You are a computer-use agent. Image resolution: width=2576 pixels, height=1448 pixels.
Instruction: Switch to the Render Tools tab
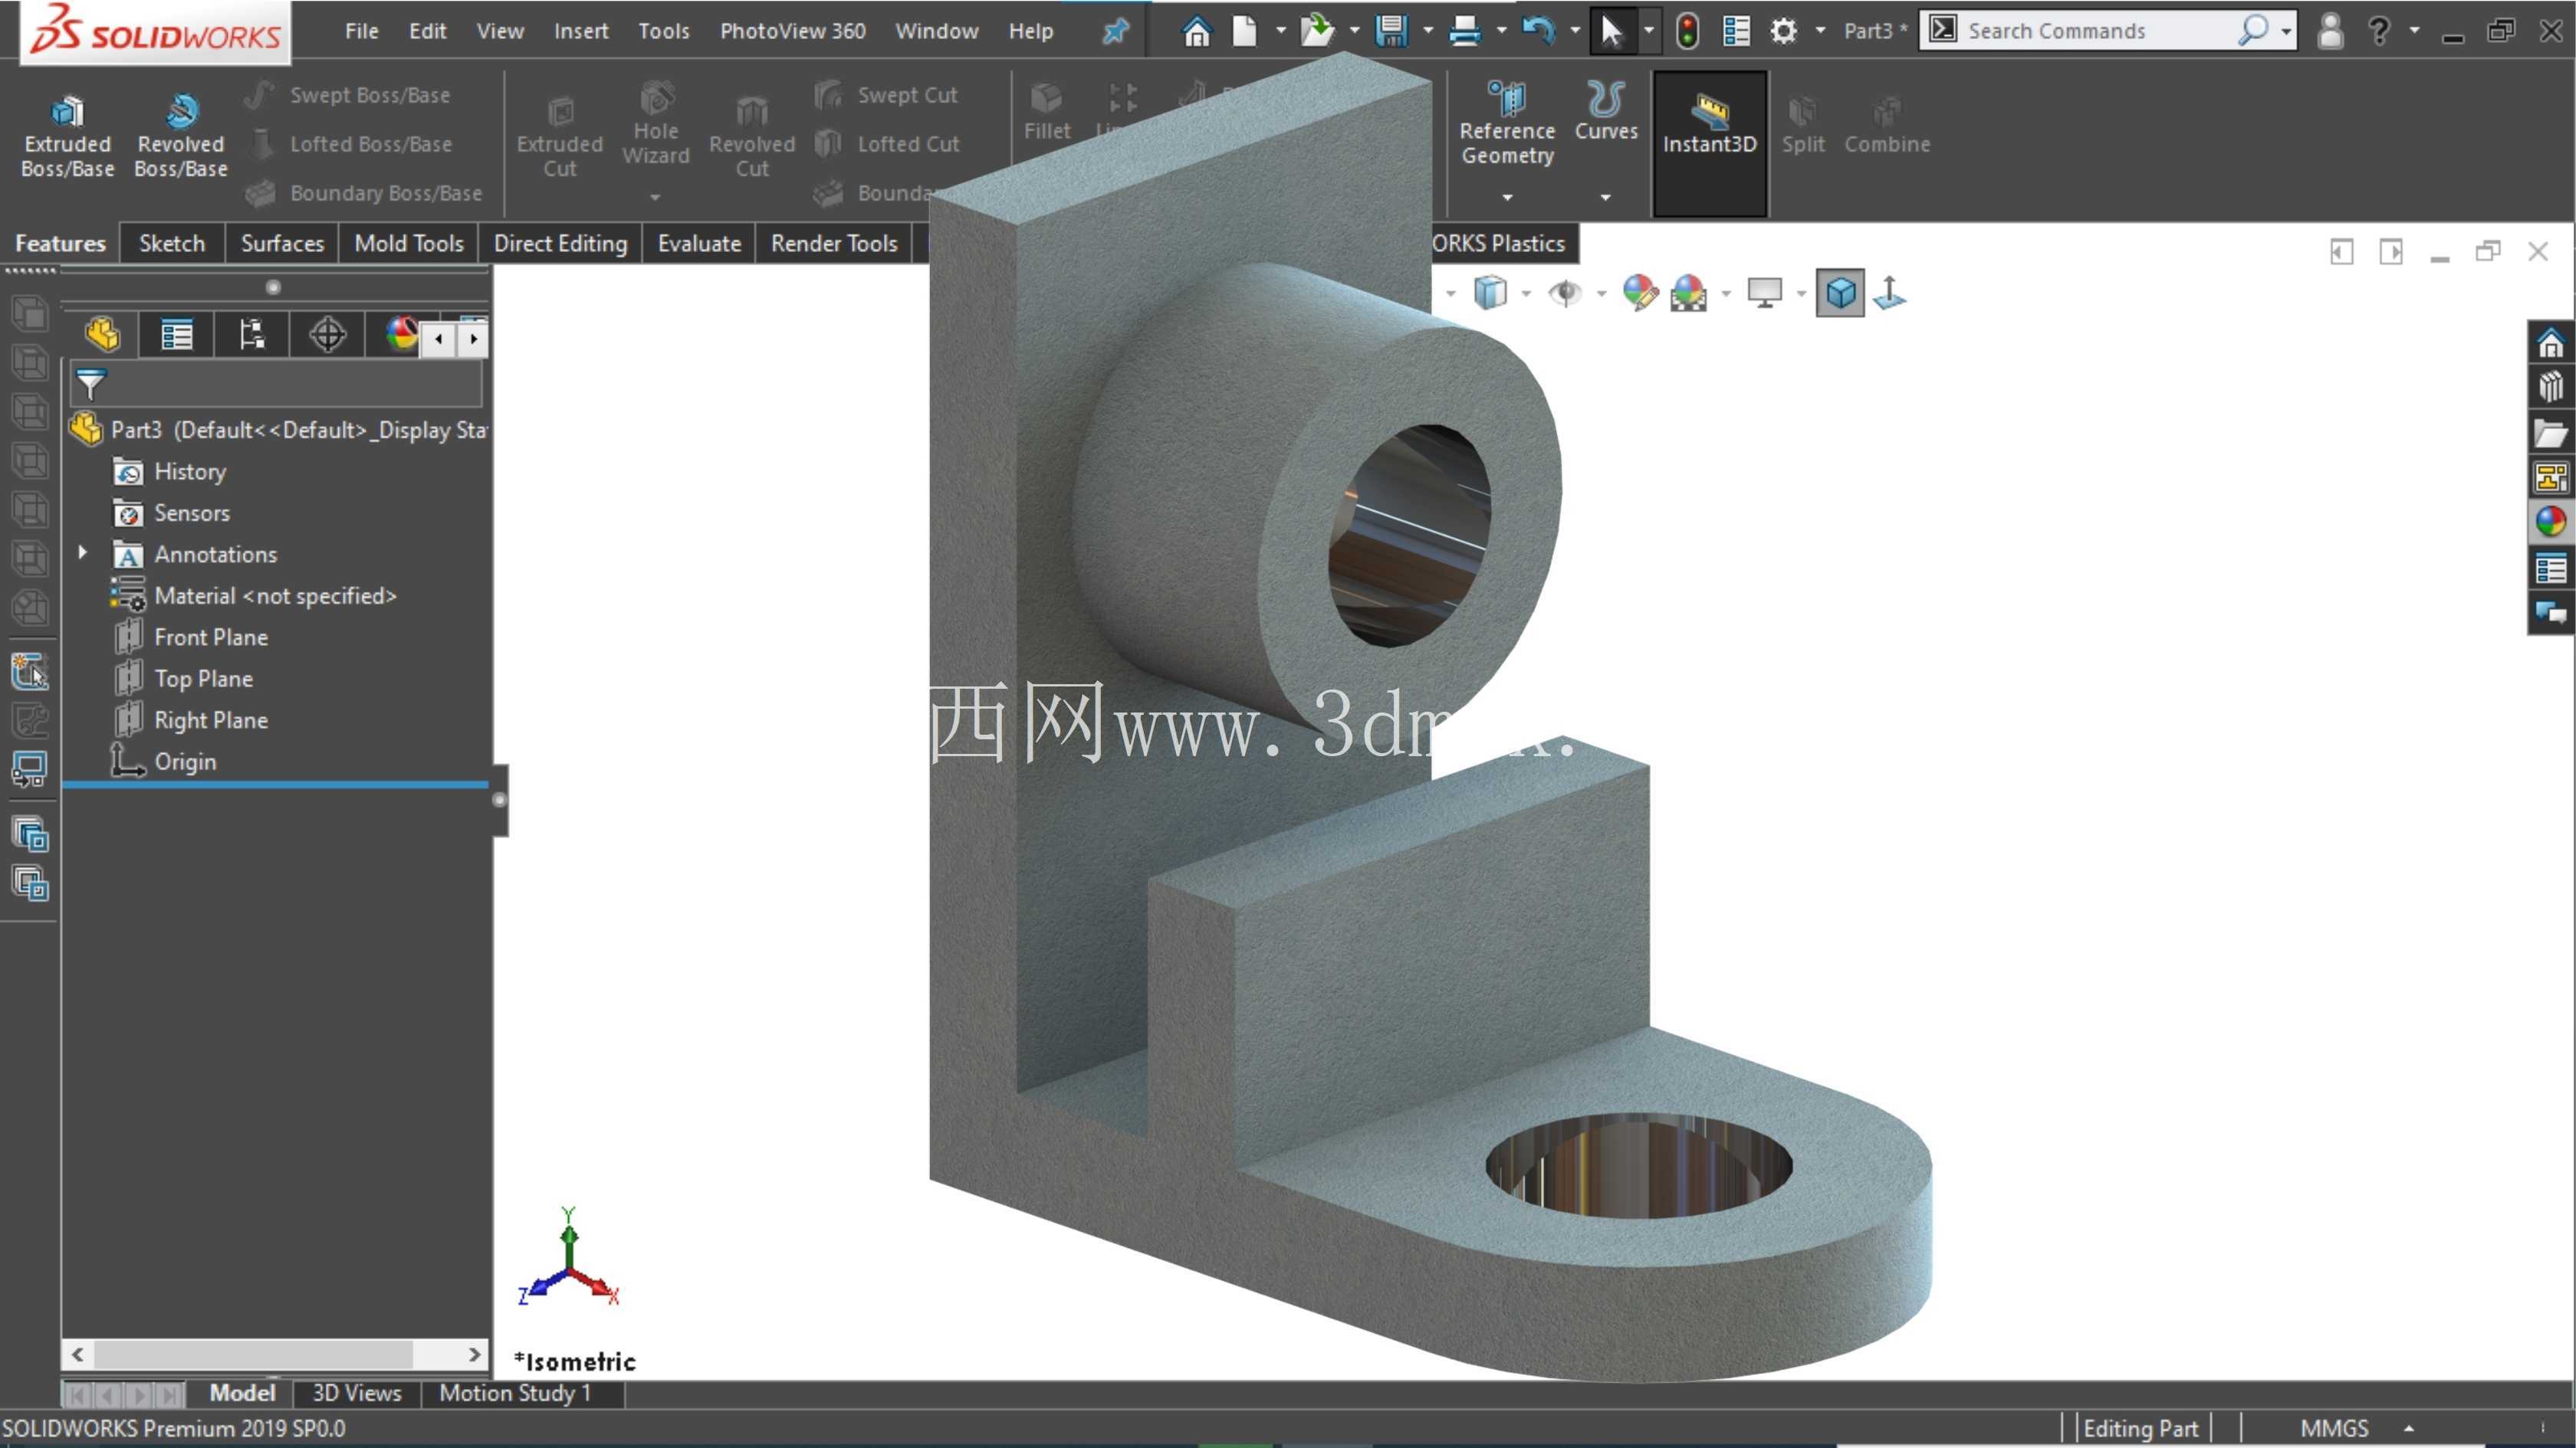834,243
